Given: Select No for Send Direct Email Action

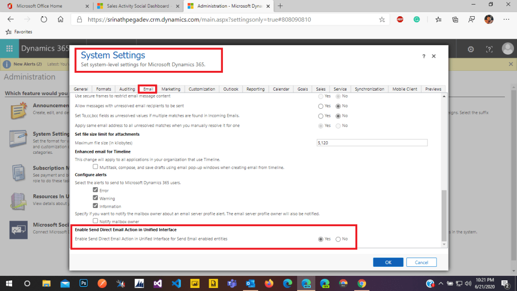Looking at the screenshot, I should 338,239.
